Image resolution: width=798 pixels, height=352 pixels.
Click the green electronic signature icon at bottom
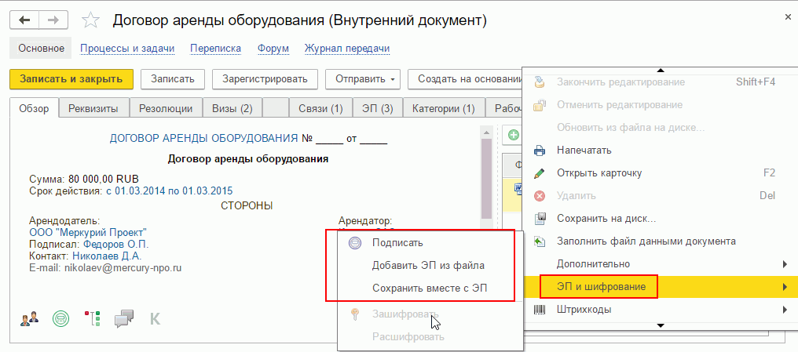[61, 318]
